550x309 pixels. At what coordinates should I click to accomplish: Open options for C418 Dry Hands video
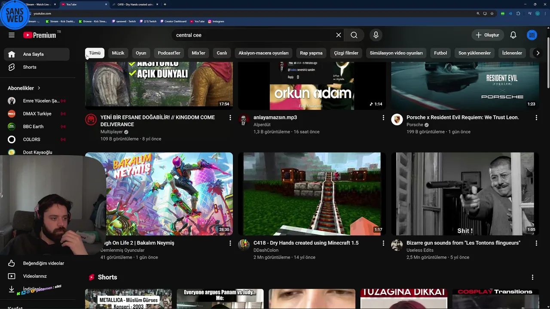(x=383, y=243)
